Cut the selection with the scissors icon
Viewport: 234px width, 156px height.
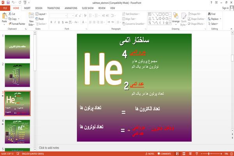(x=12, y=14)
